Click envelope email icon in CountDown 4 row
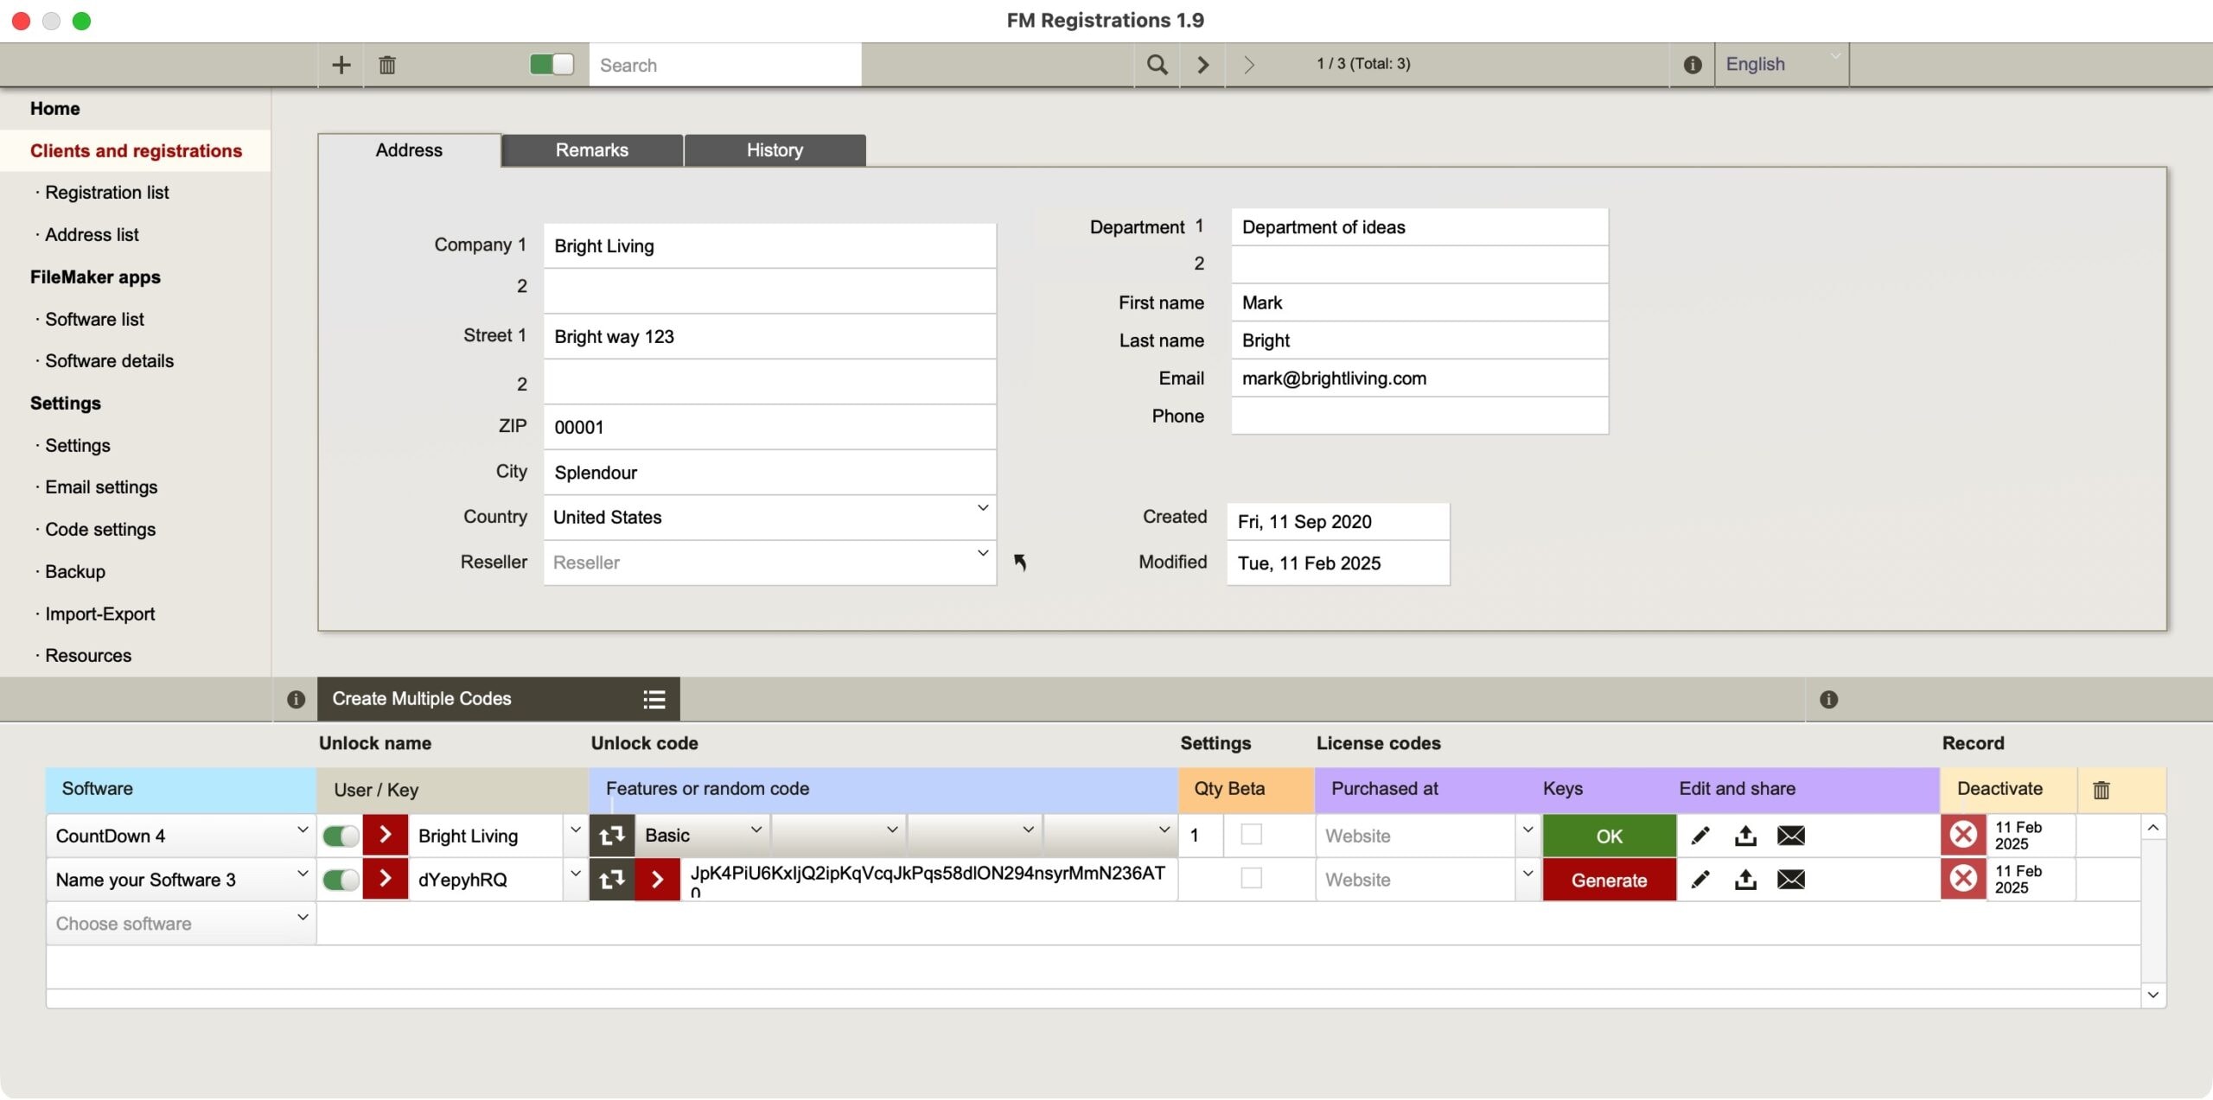The image size is (2213, 1100). (x=1790, y=836)
